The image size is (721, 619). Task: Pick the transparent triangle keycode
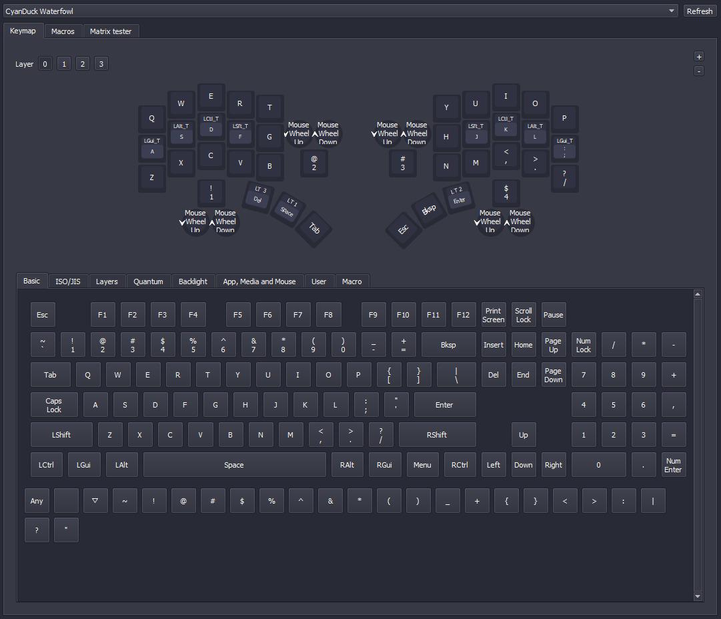click(95, 501)
